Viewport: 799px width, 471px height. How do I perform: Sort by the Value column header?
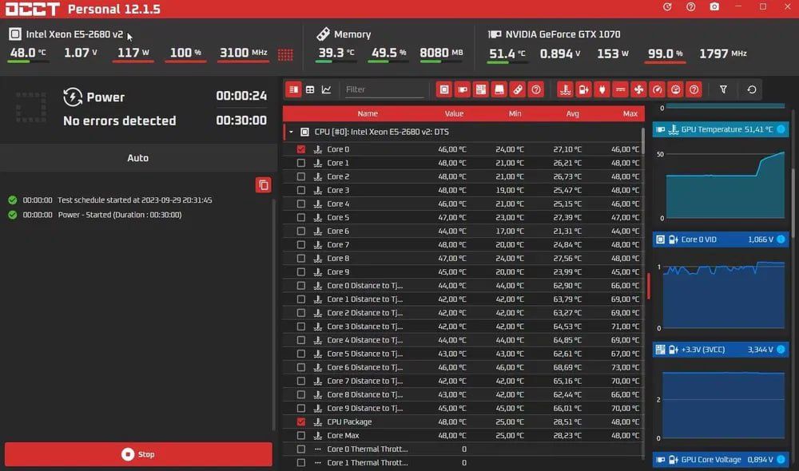[454, 113]
